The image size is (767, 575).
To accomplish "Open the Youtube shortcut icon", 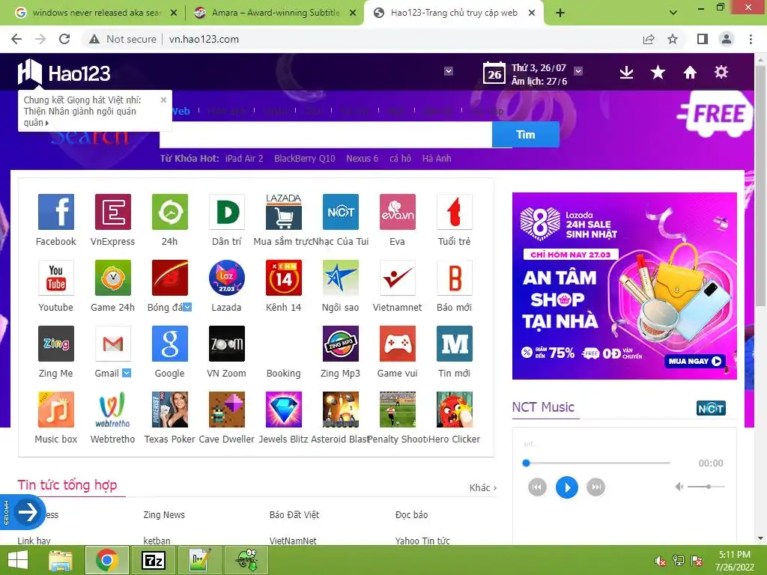I will tap(55, 278).
